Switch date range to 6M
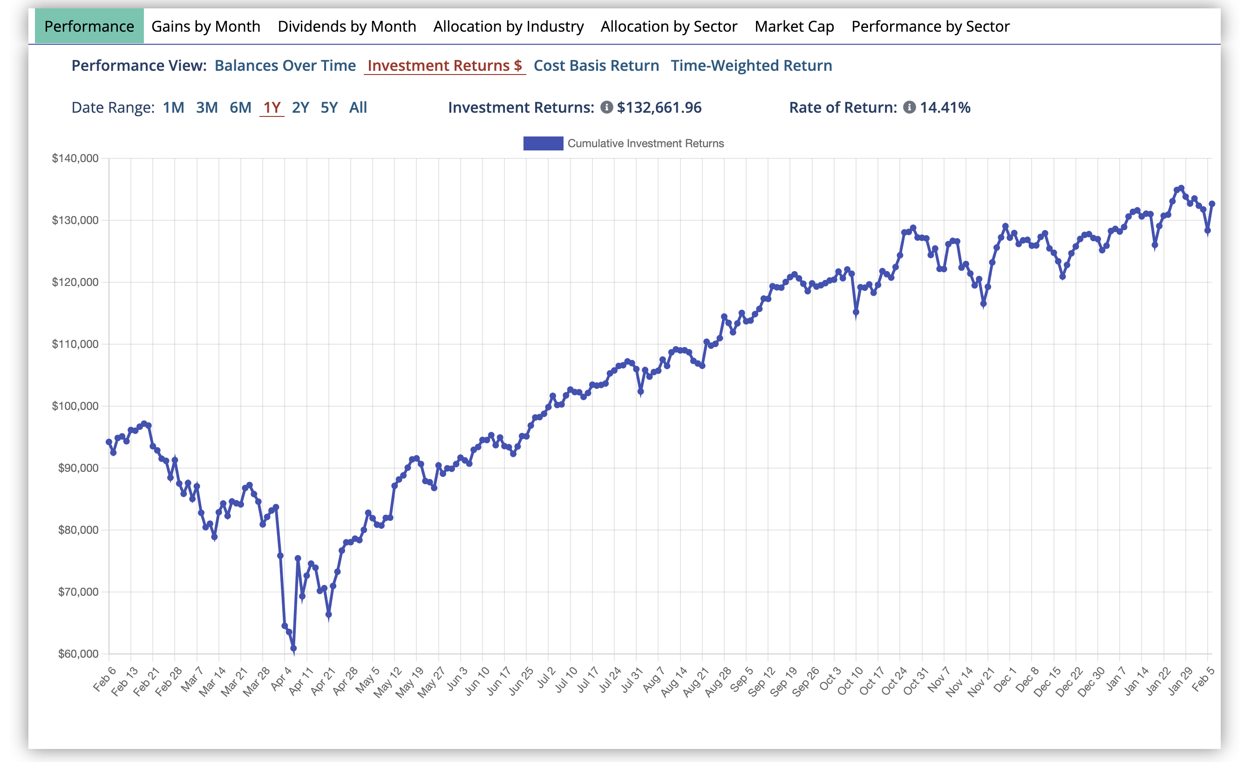 [240, 107]
